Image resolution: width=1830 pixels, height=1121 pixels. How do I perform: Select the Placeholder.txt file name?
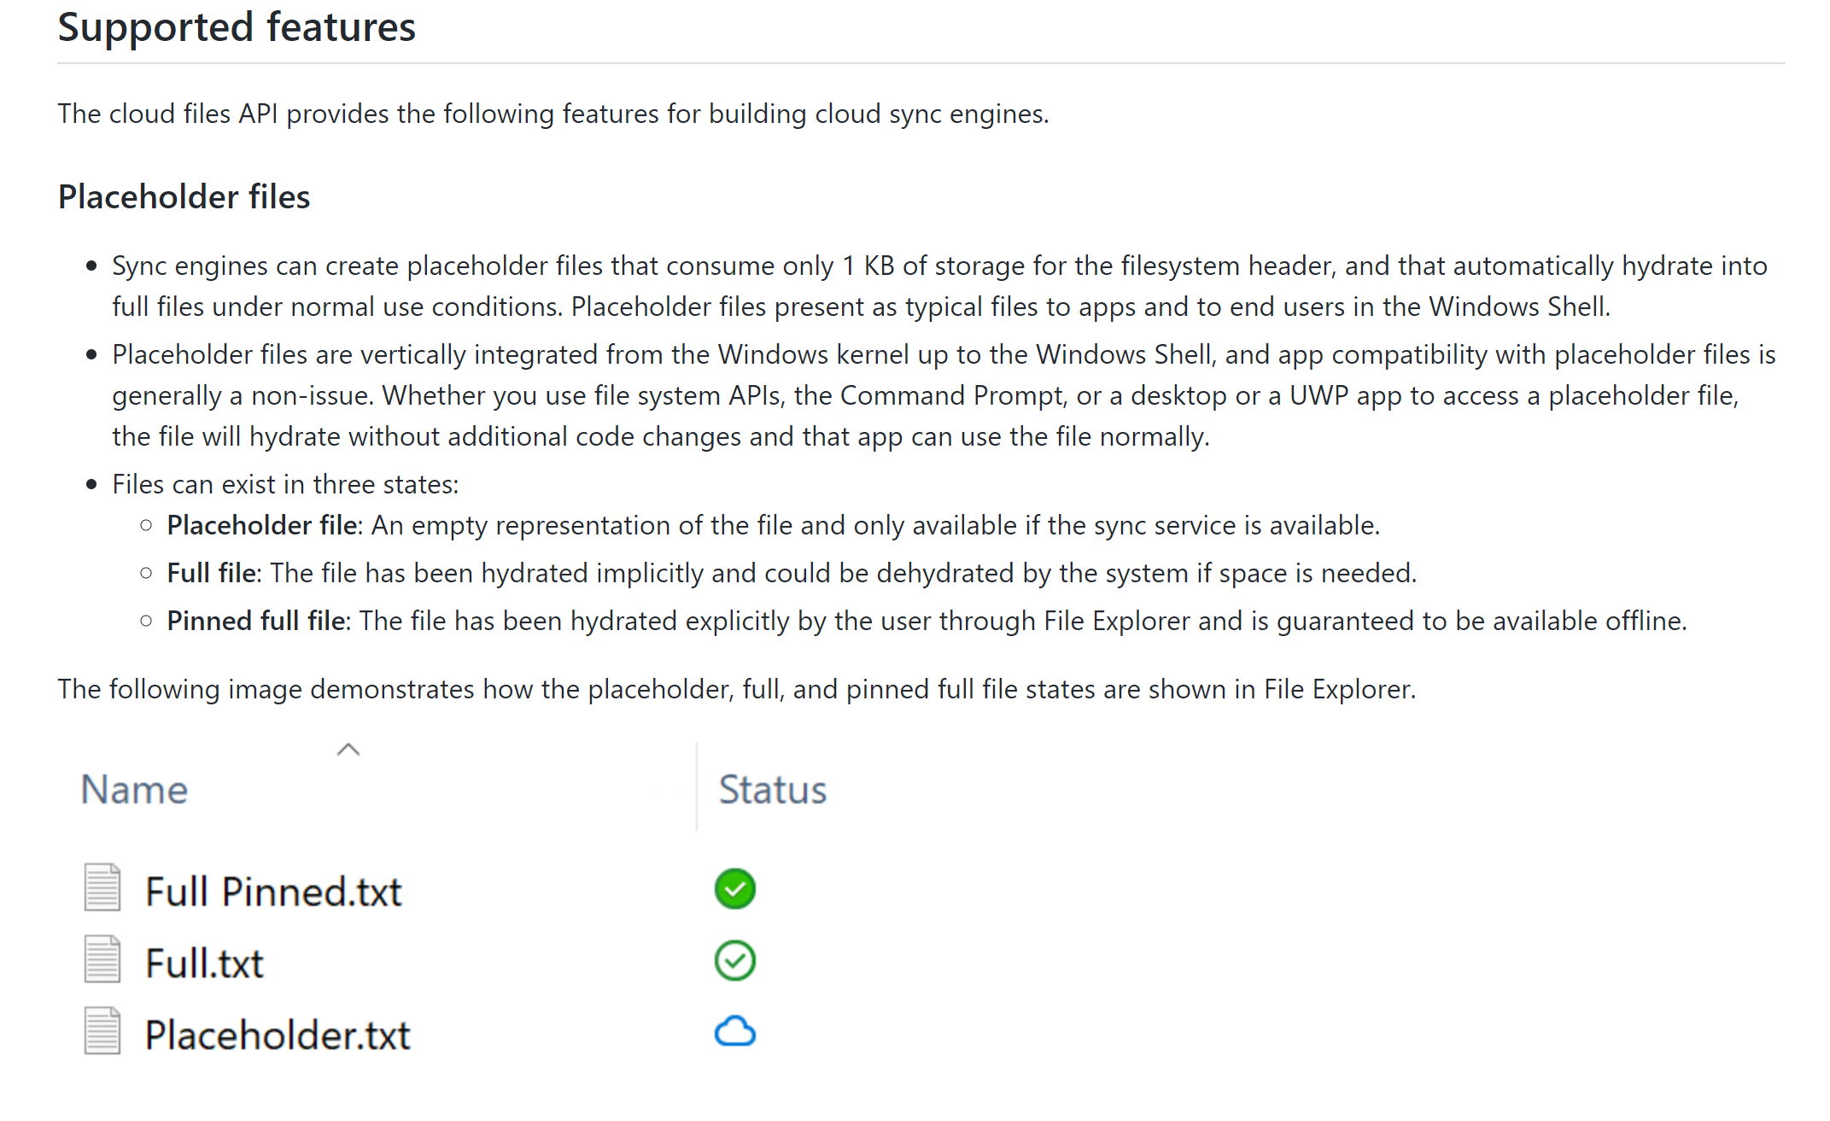(278, 1036)
